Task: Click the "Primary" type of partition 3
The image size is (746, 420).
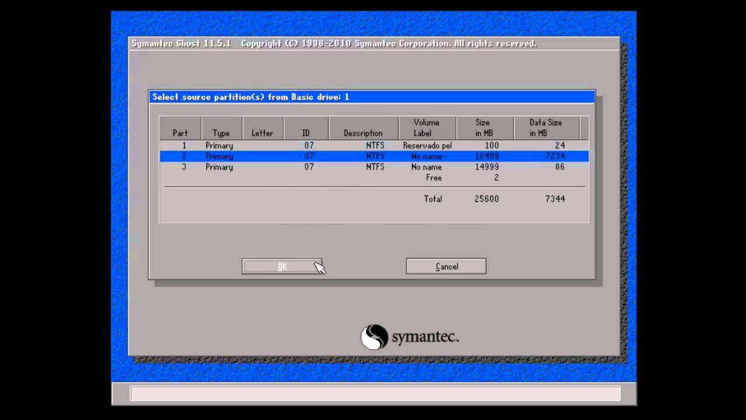Action: click(x=219, y=167)
